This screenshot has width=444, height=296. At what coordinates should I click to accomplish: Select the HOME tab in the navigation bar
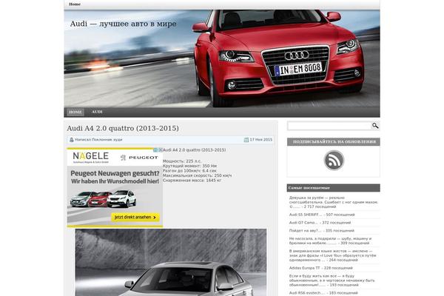tap(75, 112)
